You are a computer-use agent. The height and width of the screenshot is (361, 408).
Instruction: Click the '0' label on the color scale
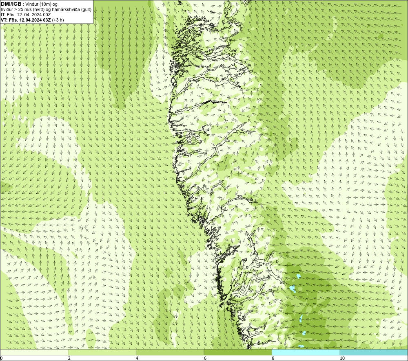click(1, 359)
